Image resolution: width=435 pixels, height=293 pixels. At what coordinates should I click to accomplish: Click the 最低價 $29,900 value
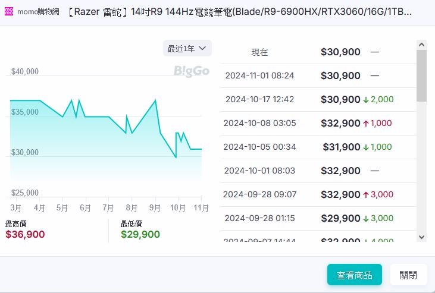pyautogui.click(x=140, y=234)
